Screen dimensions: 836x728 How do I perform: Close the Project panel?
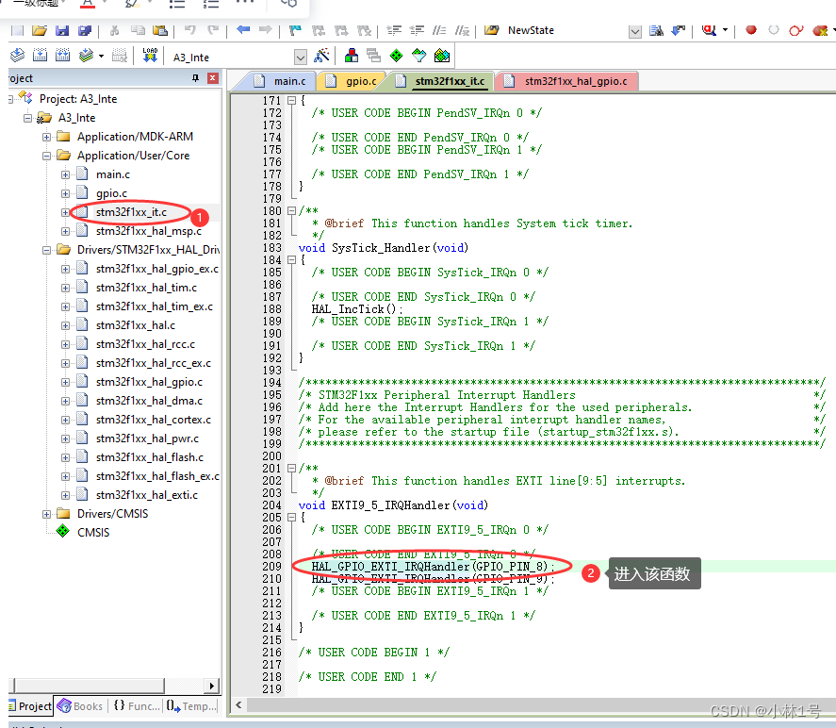pos(213,78)
